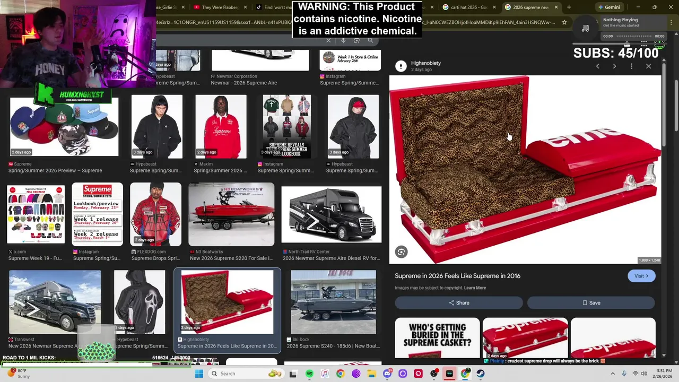679x382 pixels.
Task: Open Apple Music from the taskbar
Action: click(x=325, y=374)
